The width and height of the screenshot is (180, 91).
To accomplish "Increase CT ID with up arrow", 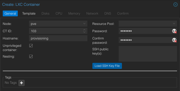I will [84, 30].
